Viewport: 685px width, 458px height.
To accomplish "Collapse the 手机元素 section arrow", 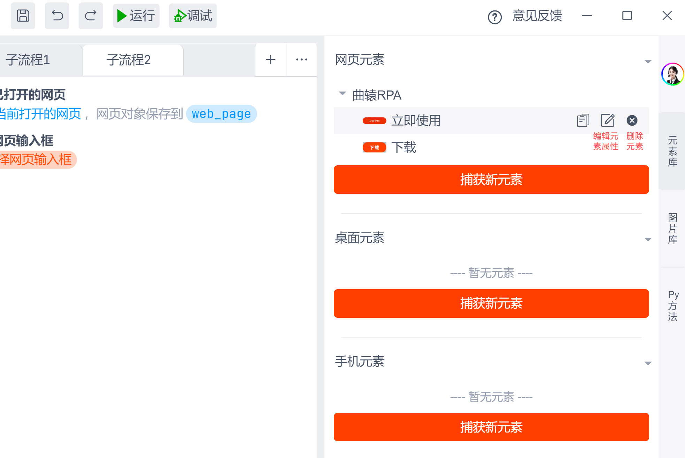I will tap(648, 363).
